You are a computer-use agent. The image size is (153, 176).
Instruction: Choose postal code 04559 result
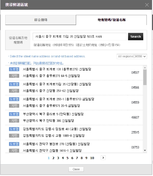click(135, 103)
